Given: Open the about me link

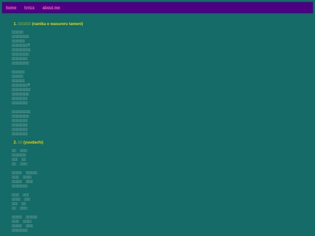Looking at the screenshot, I should tap(51, 8).
